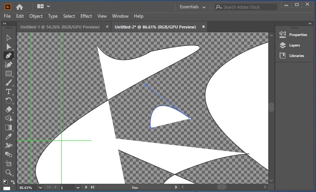The height and width of the screenshot is (192, 316).
Task: Expand the toolbar with double arrows
Action: pos(5,24)
